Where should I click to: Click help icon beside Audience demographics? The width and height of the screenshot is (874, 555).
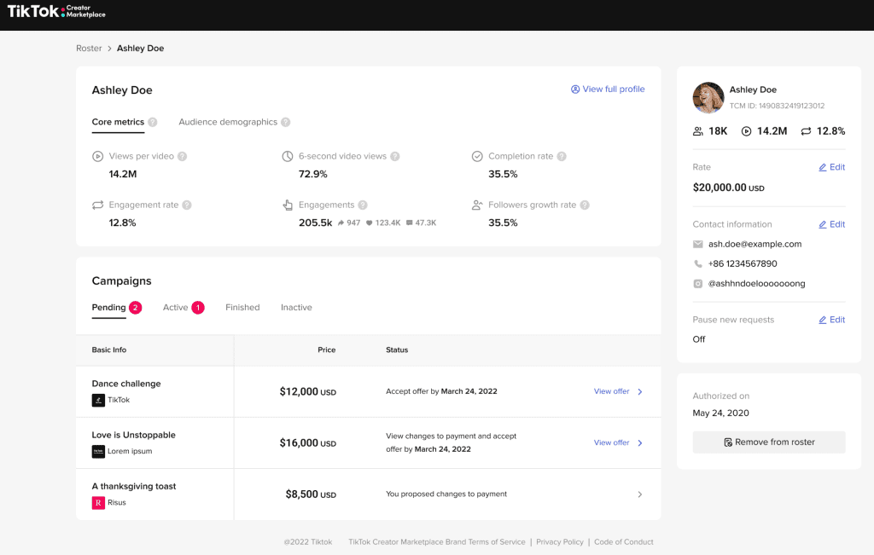click(286, 123)
